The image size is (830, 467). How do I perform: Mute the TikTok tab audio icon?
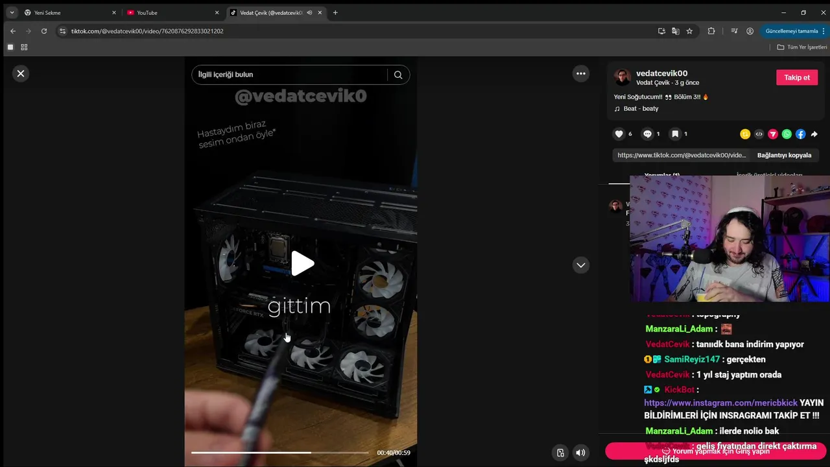click(309, 12)
